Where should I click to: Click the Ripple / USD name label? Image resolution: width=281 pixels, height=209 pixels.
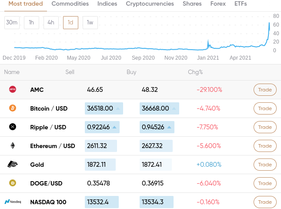point(48,128)
